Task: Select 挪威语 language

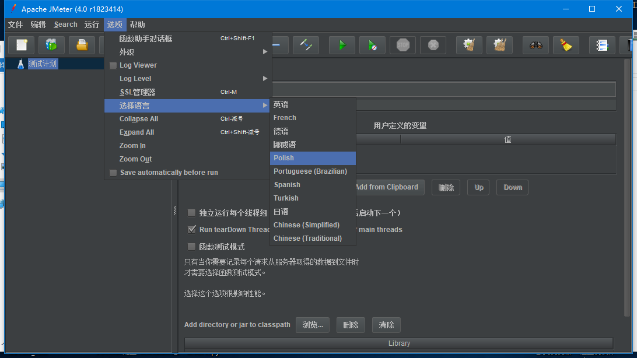Action: pos(313,145)
